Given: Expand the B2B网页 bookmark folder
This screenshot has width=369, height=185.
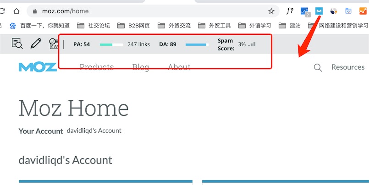Looking at the screenshot, I should pos(133,26).
